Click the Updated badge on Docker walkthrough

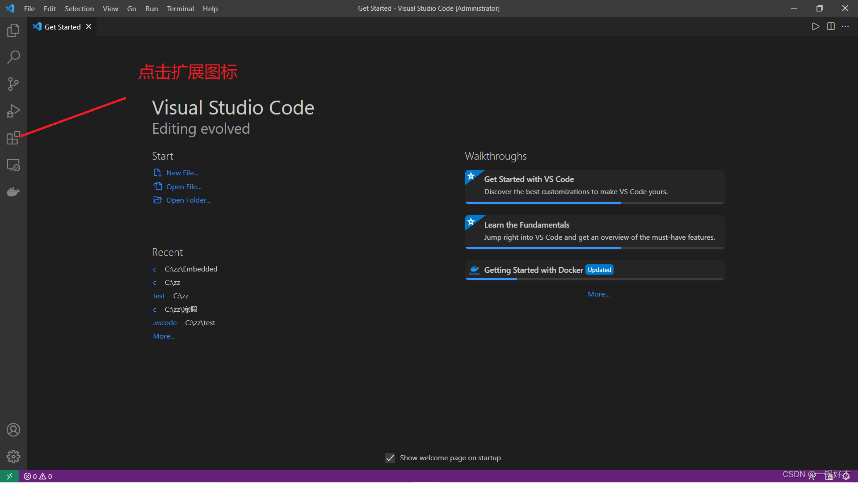click(599, 270)
